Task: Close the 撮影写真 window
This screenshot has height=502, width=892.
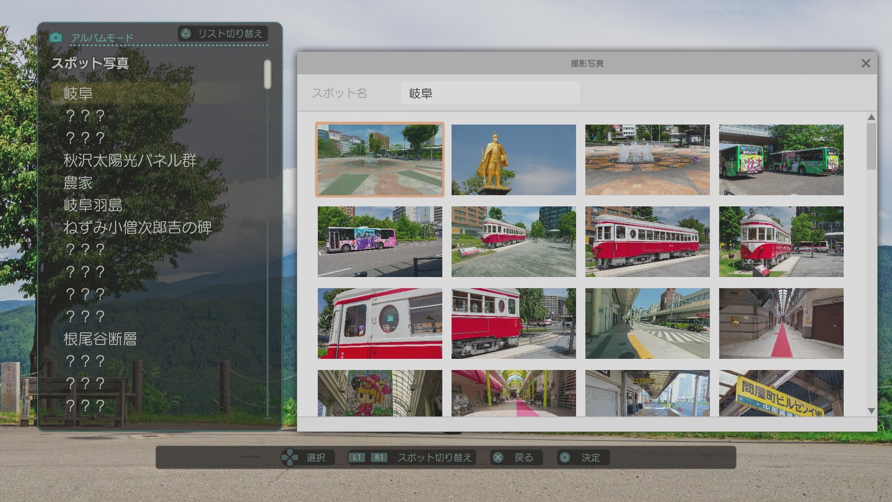Action: [x=866, y=63]
